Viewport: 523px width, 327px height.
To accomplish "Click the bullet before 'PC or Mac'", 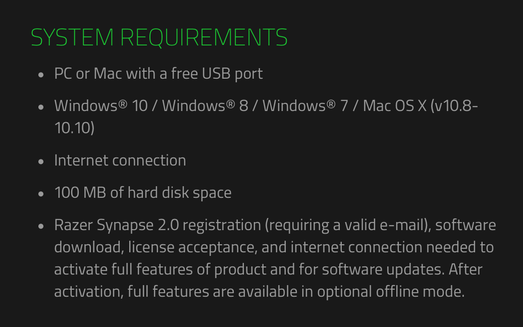I will 41,75.
